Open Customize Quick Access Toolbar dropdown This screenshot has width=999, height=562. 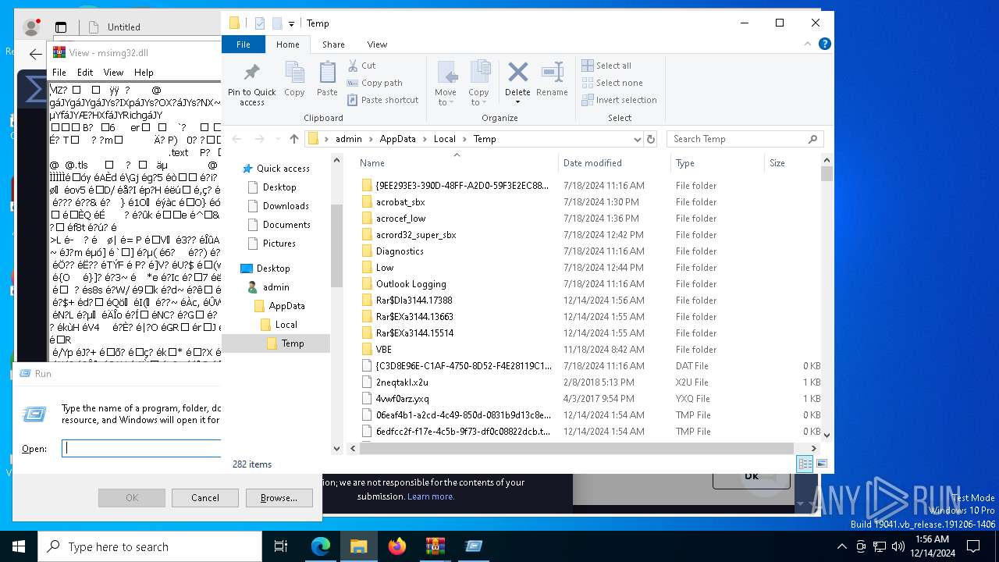[x=292, y=23]
